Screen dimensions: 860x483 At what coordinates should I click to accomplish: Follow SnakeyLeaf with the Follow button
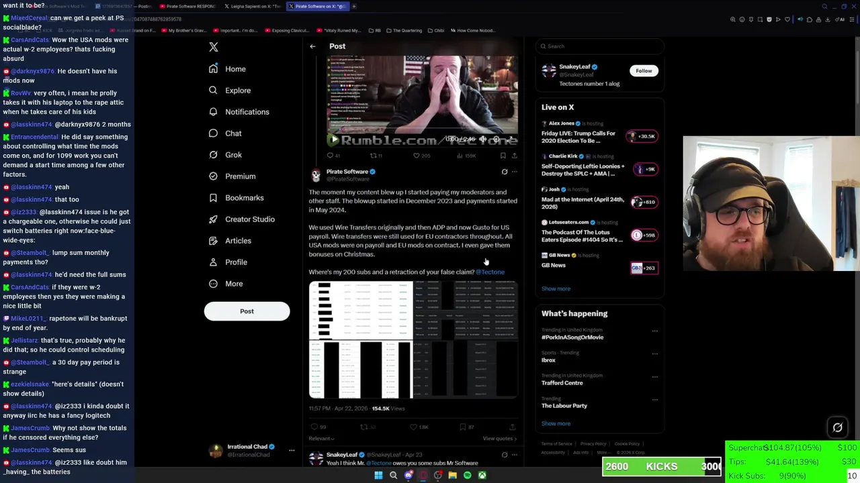[644, 70]
